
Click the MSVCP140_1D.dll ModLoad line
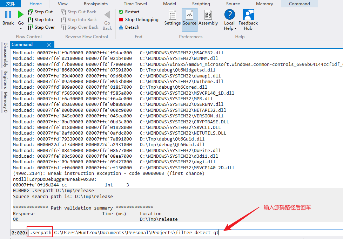pos(123,93)
